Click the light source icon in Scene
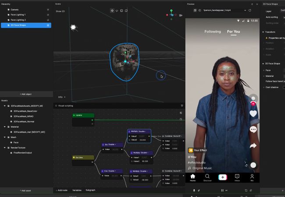 tap(73, 28)
